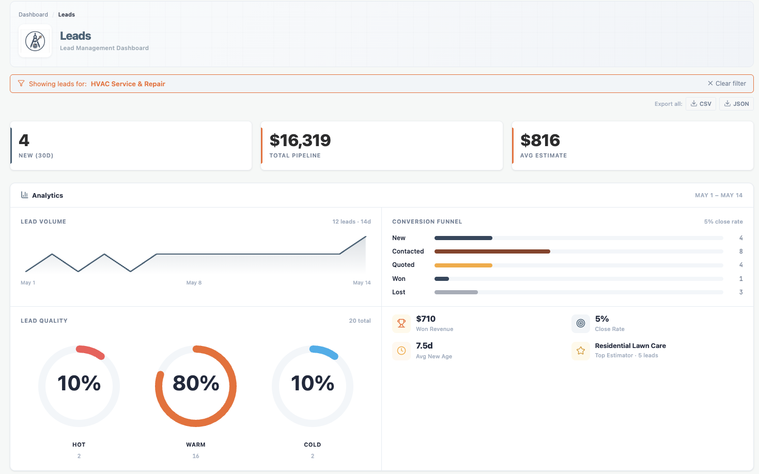The width and height of the screenshot is (759, 474).
Task: Click the 'Contacted' funnel row label
Action: point(408,251)
